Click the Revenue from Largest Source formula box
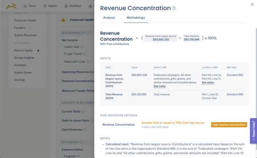This screenshot has width=257, height=158. pos(161,38)
